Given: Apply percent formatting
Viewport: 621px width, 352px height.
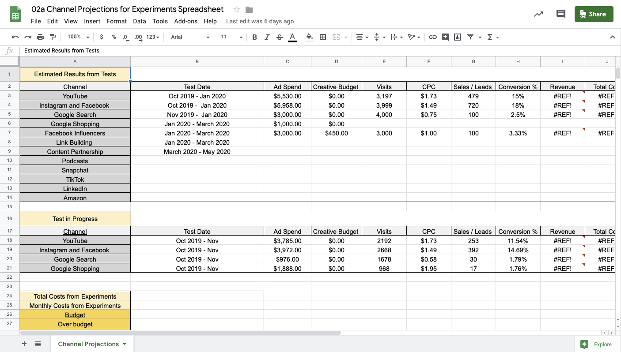Looking at the screenshot, I should (x=114, y=37).
